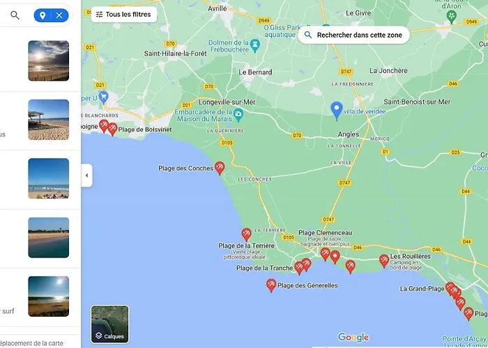Collapse the side panel arrow
The image size is (488, 348).
(x=87, y=175)
